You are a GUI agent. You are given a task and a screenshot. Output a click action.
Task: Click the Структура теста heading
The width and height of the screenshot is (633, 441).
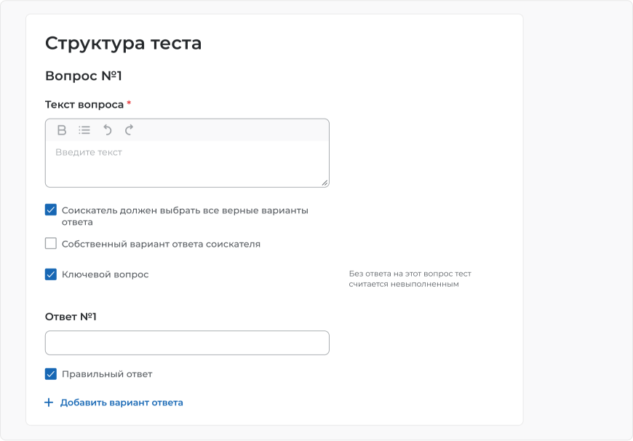point(123,43)
